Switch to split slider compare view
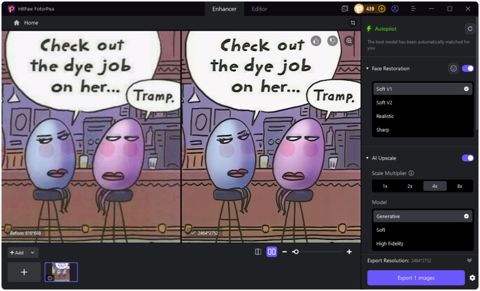This screenshot has width=480, height=291. point(258,252)
